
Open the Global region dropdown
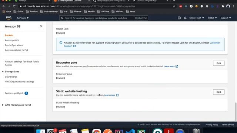click(x=212, y=18)
